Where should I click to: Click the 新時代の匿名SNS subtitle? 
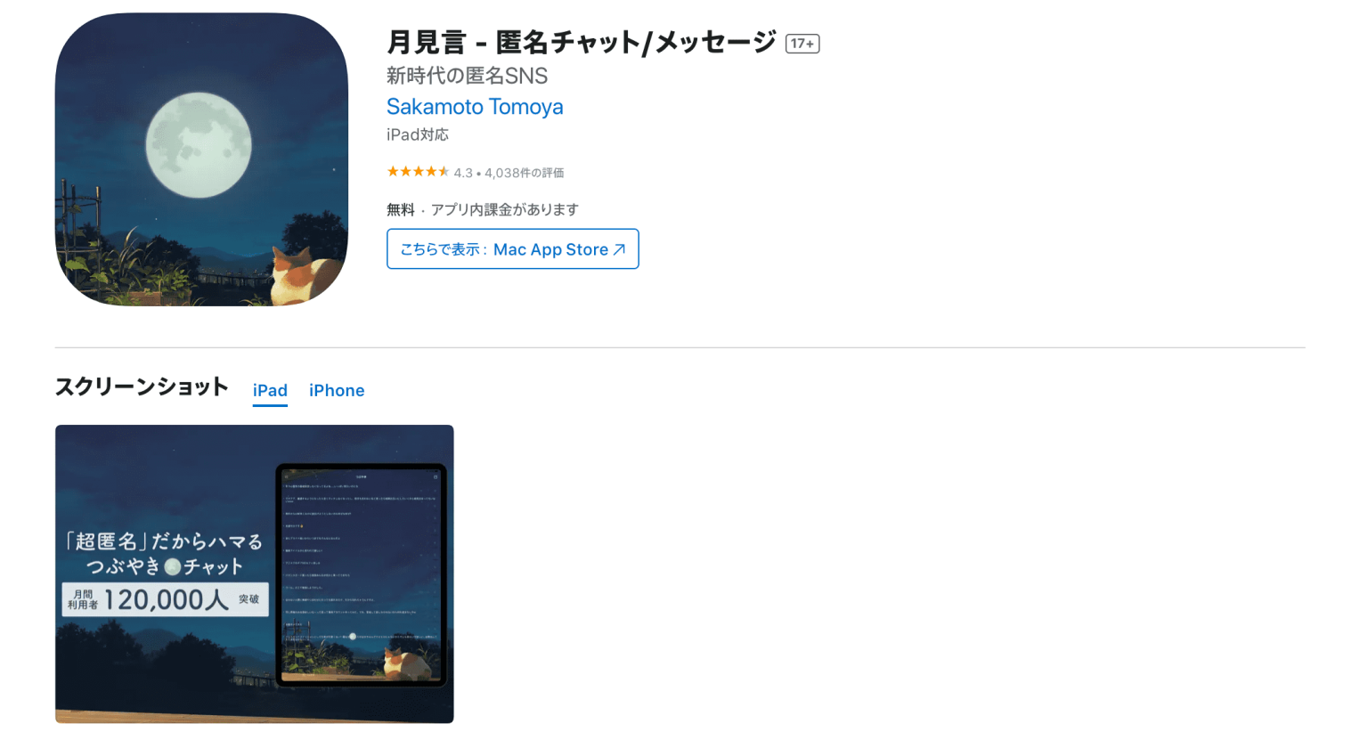click(467, 76)
